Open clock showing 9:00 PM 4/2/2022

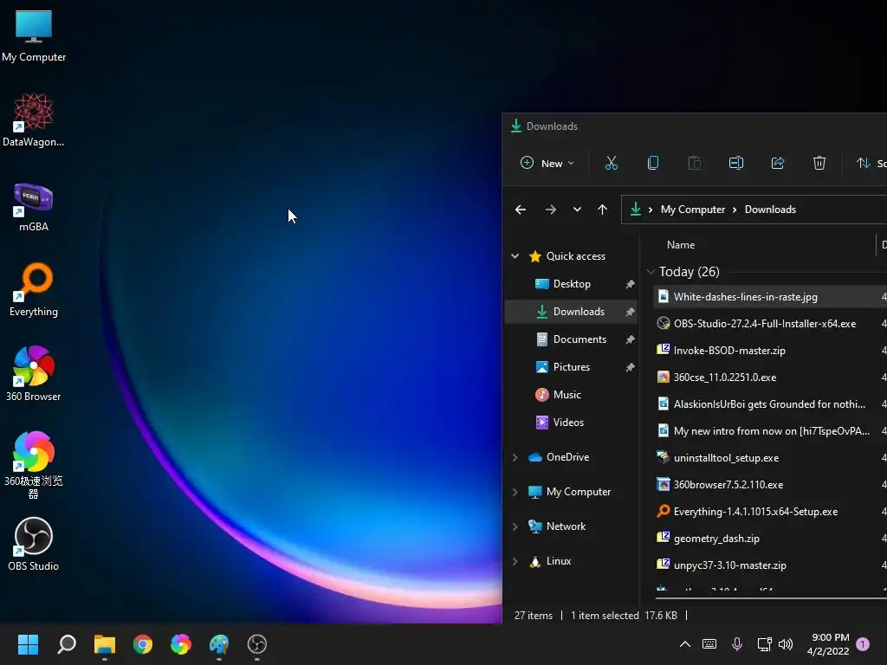click(829, 644)
